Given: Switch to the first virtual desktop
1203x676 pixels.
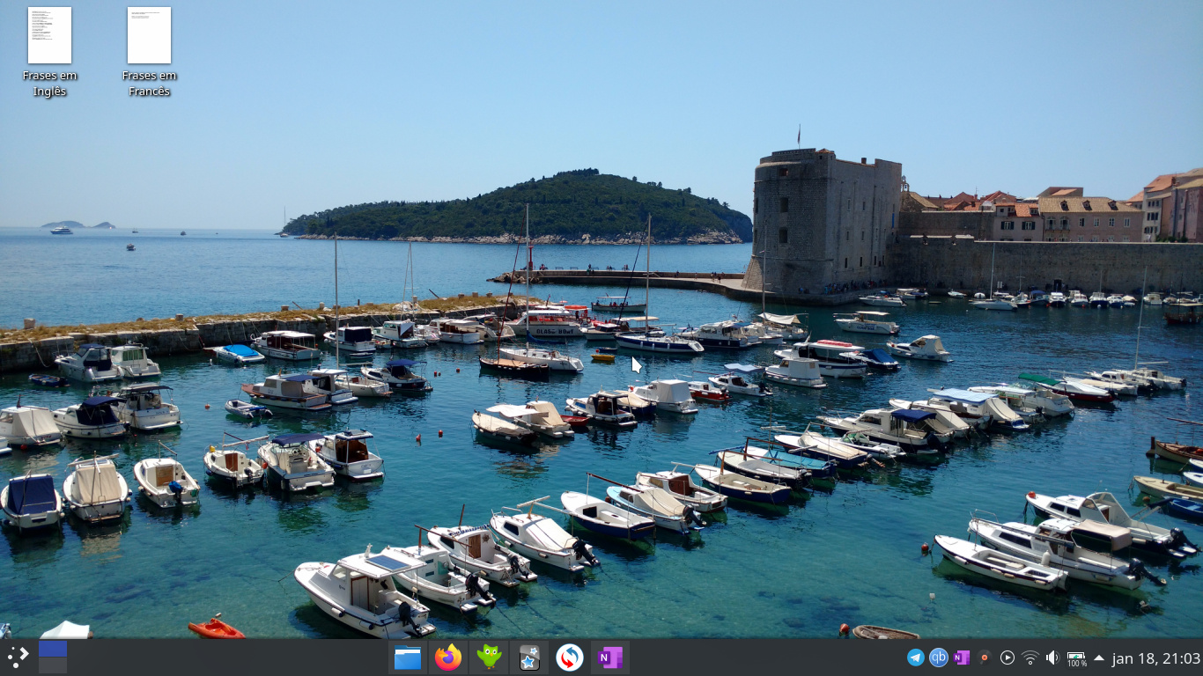Looking at the screenshot, I should [x=53, y=649].
